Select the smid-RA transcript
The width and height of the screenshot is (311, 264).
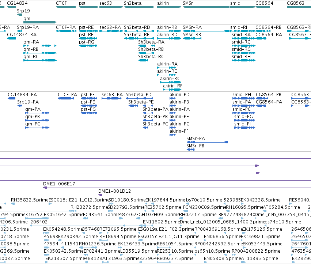243,38
